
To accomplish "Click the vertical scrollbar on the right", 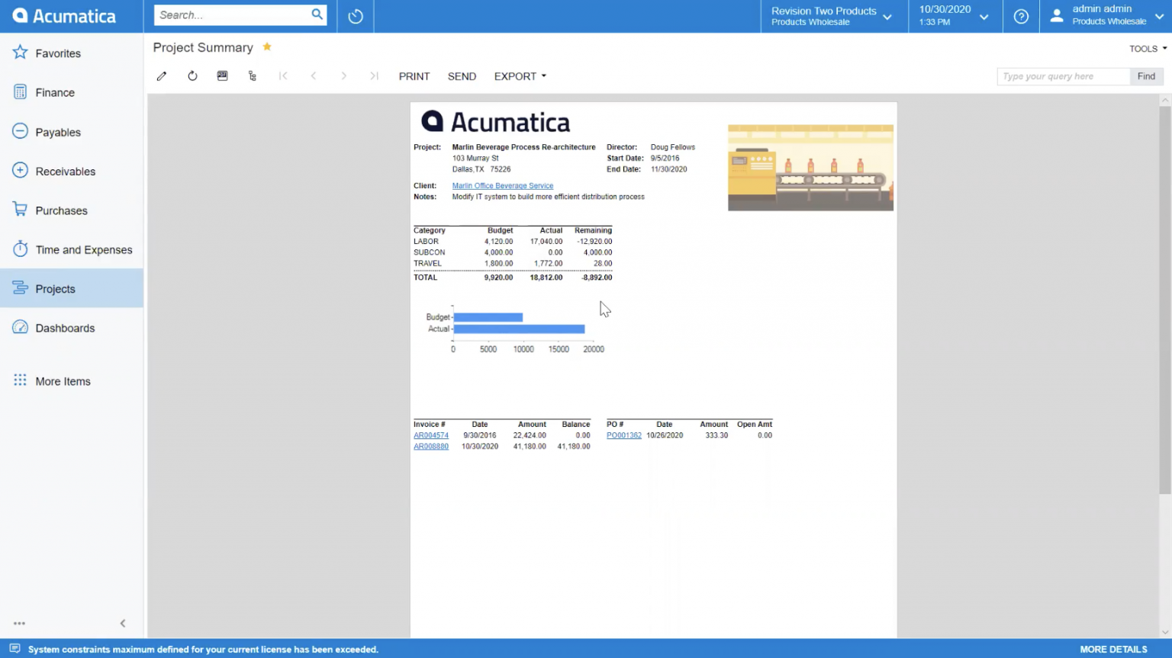I will coord(1166,305).
